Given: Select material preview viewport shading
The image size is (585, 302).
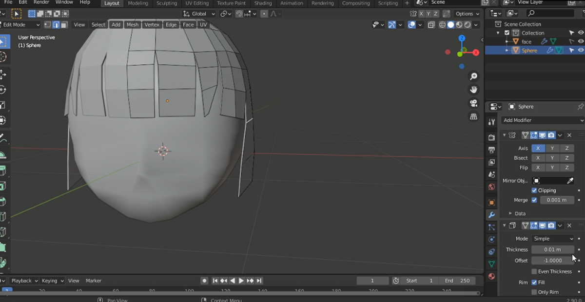Looking at the screenshot, I should click(x=459, y=25).
